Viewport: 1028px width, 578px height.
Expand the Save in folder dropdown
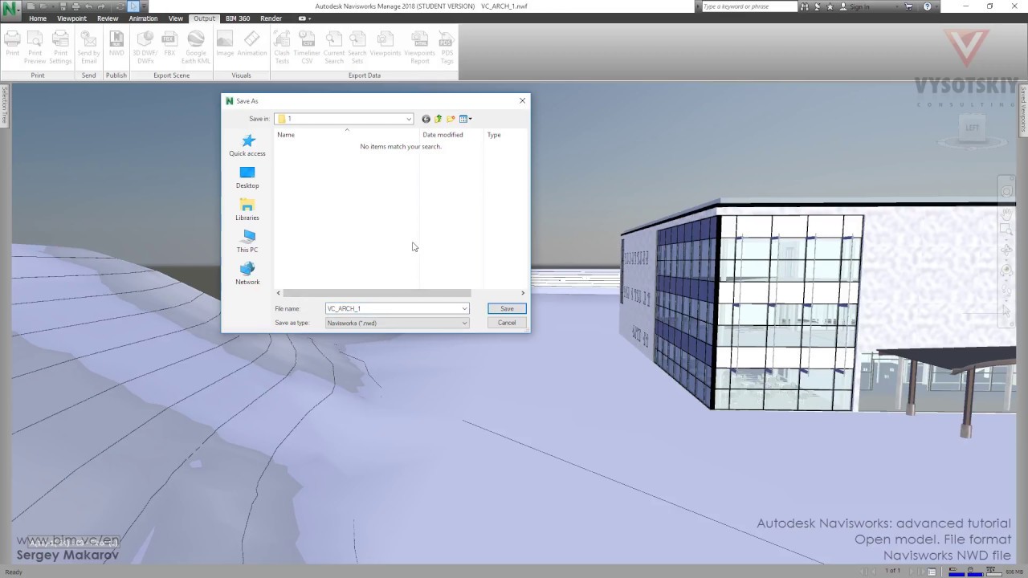click(x=409, y=119)
